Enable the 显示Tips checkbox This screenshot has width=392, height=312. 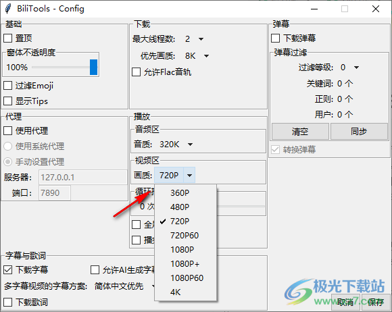[x=7, y=101]
